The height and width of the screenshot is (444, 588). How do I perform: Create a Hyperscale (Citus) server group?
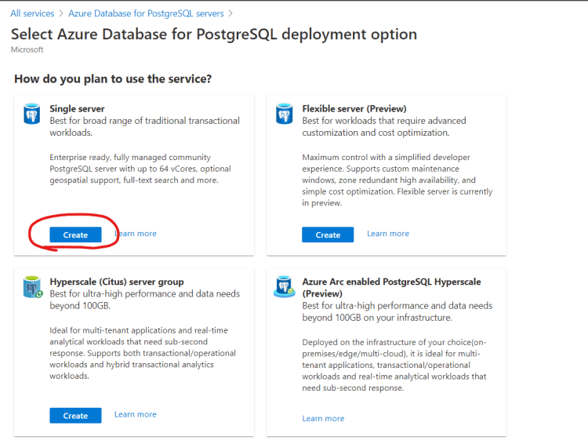click(75, 416)
